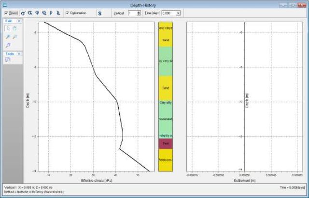
Task: Click the Clay silty layer in soil column
Action: (166, 103)
